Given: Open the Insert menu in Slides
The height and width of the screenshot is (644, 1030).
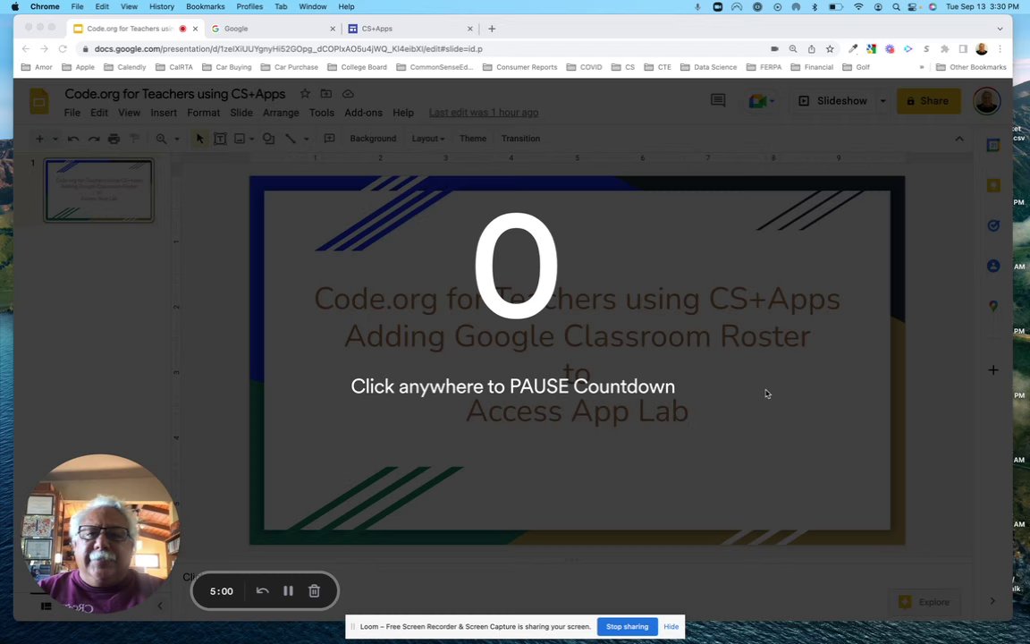Looking at the screenshot, I should (x=164, y=113).
